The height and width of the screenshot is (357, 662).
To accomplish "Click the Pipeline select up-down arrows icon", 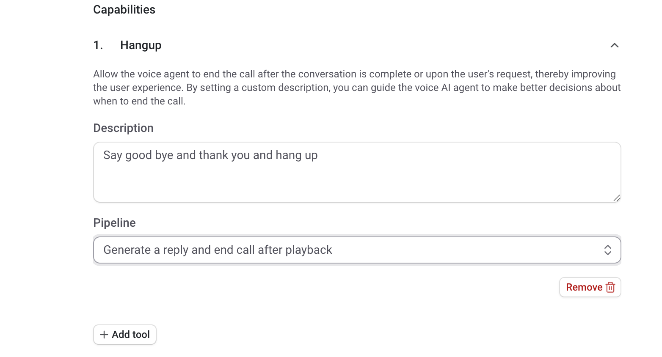I will (607, 250).
